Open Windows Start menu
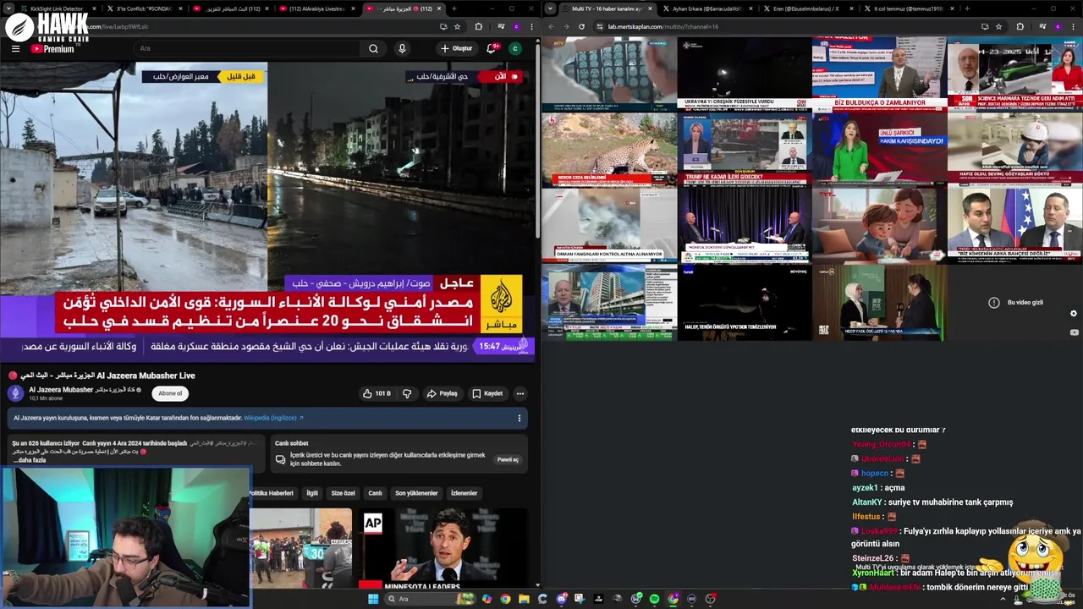1083x609 pixels. [x=373, y=599]
